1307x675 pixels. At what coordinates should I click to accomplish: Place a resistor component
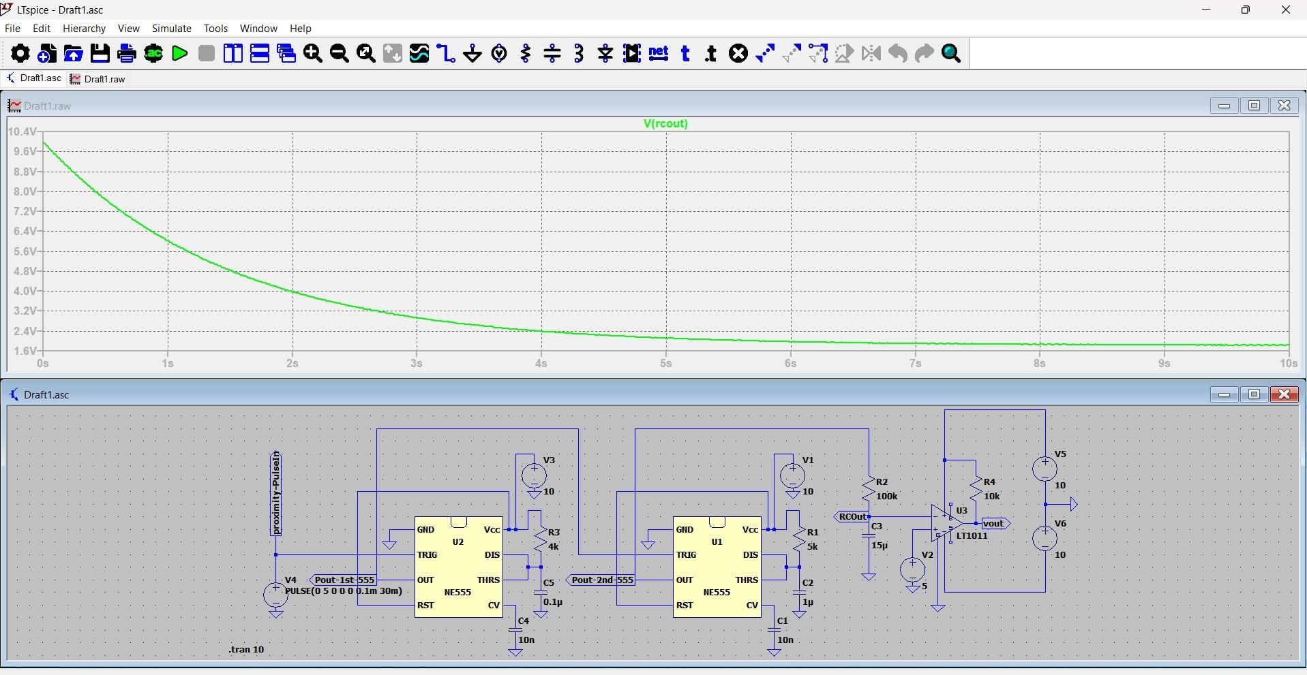point(526,53)
